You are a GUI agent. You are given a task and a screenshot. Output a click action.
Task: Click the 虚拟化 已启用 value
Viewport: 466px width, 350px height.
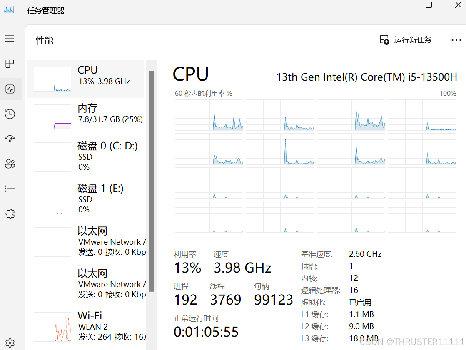[360, 303]
